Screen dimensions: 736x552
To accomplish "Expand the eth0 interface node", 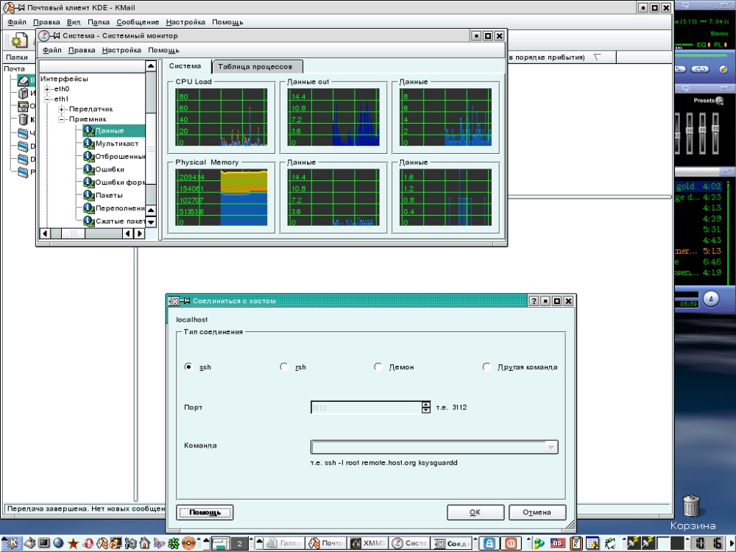I will click(x=47, y=89).
